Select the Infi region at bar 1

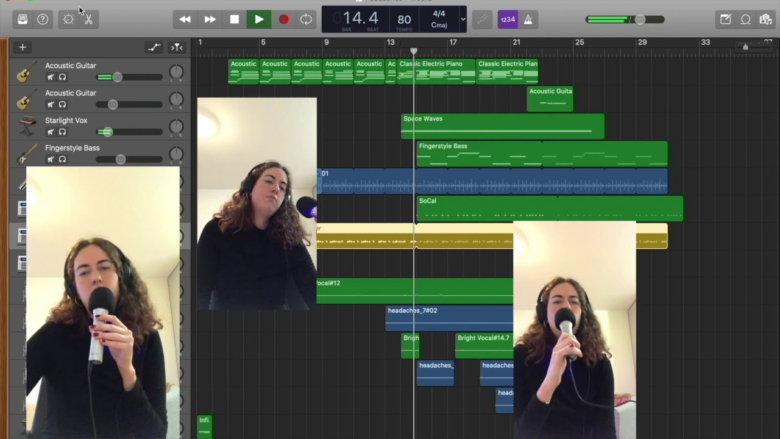click(x=204, y=426)
